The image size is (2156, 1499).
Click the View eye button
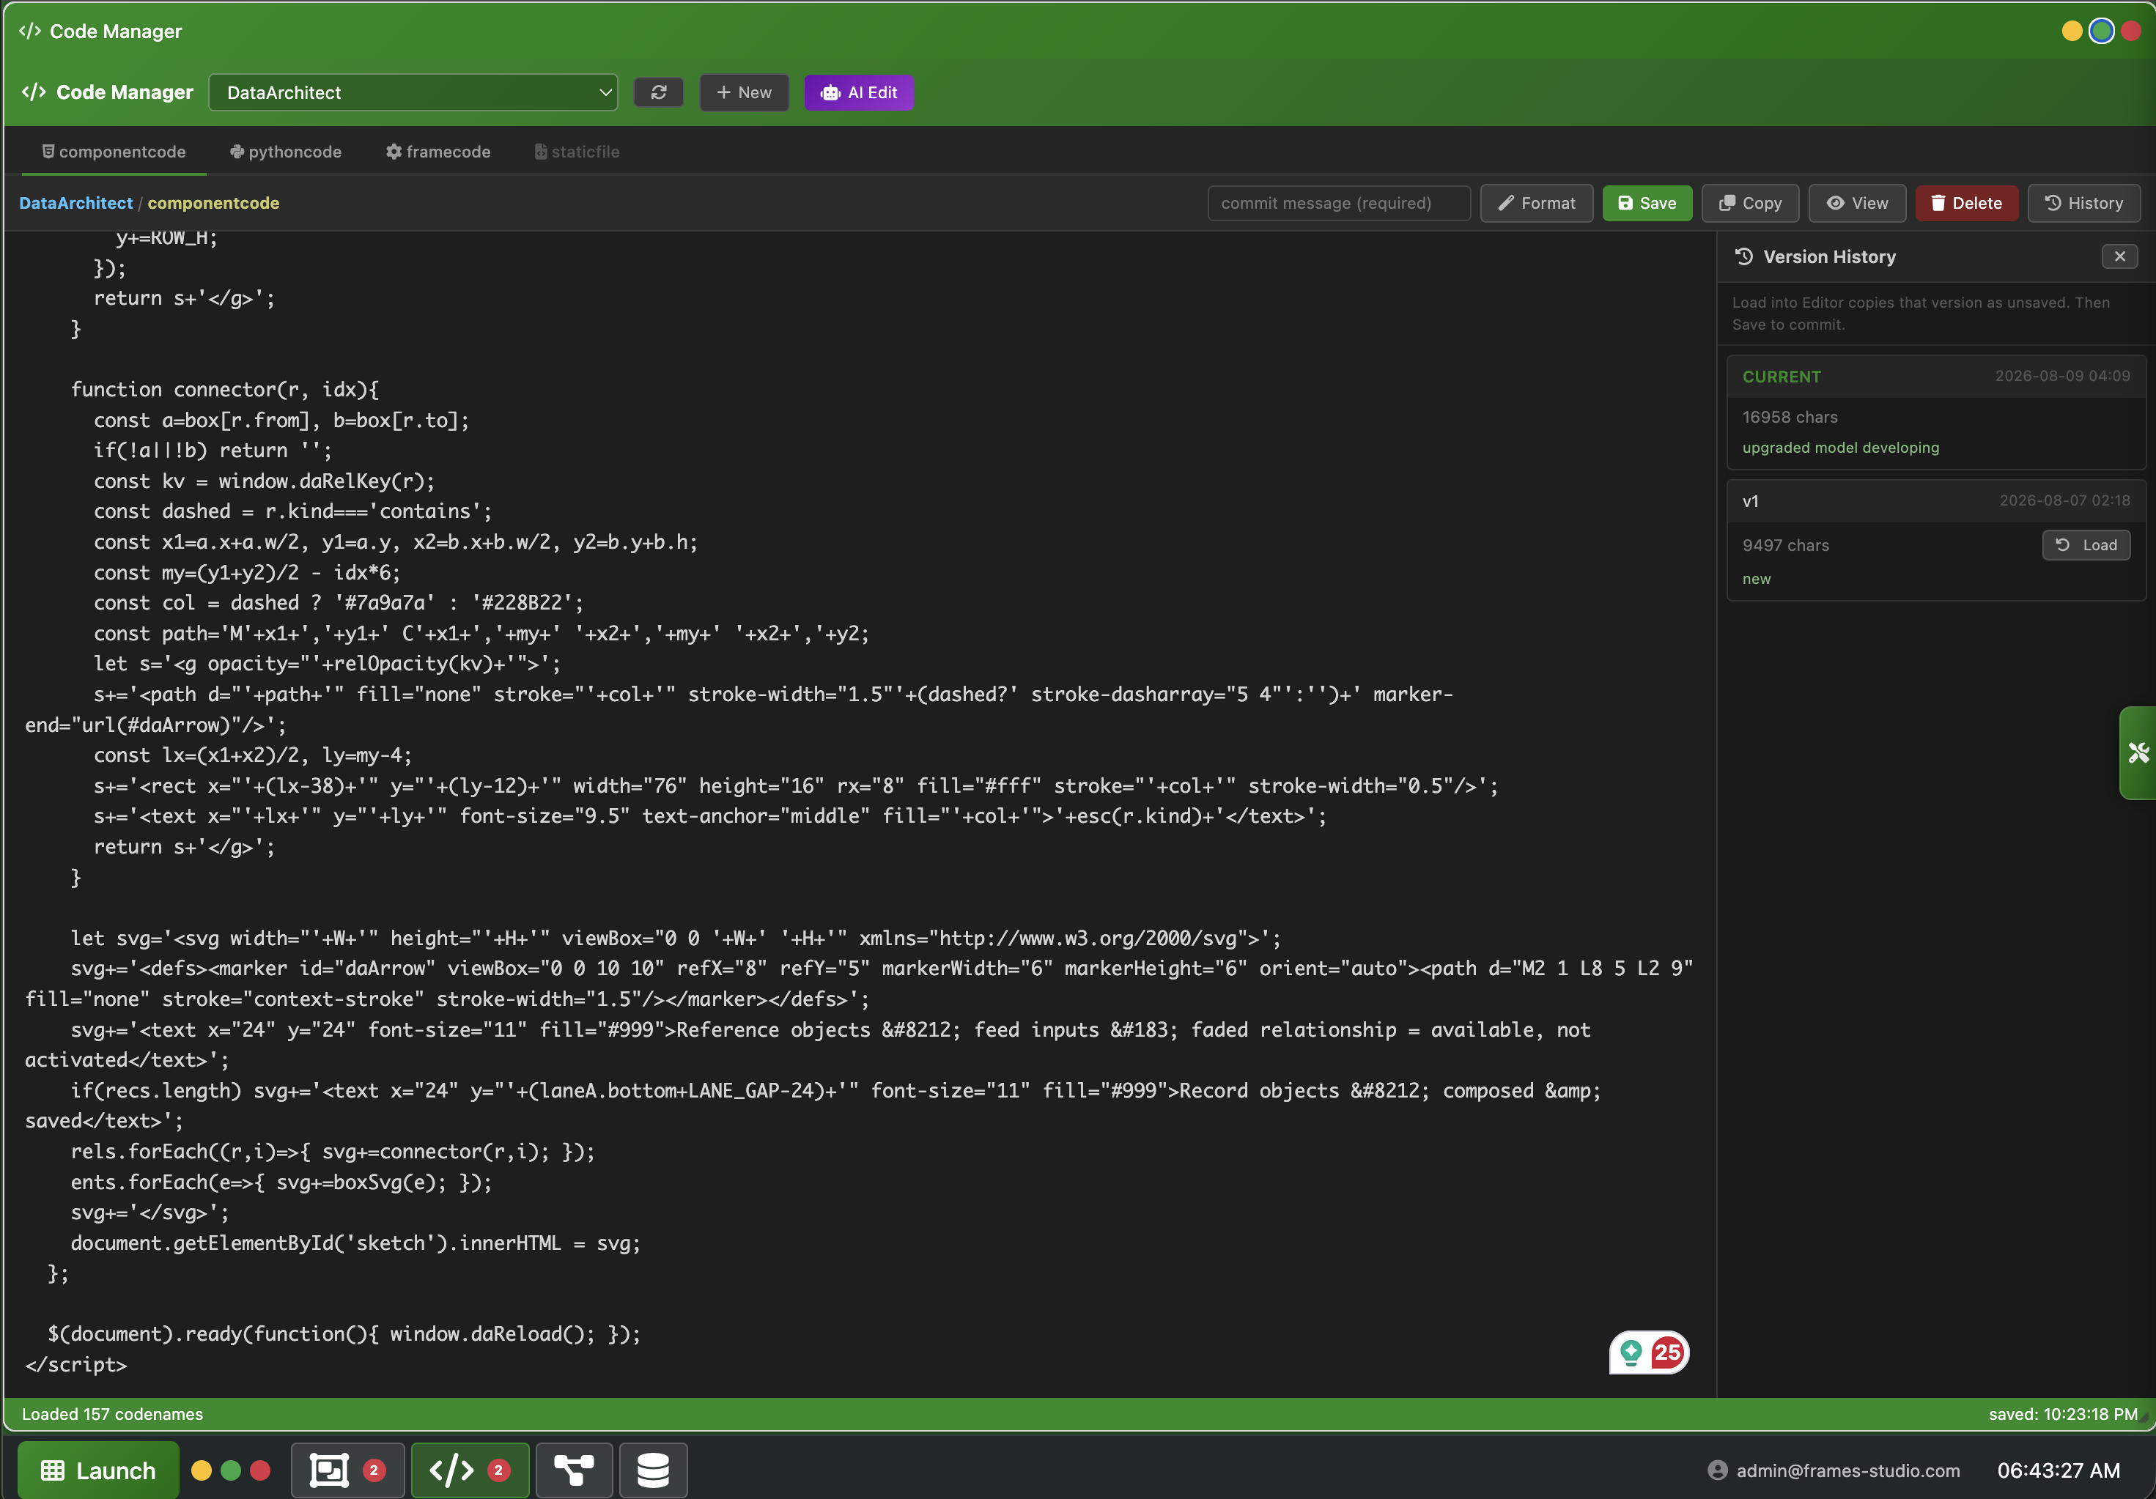[1858, 203]
